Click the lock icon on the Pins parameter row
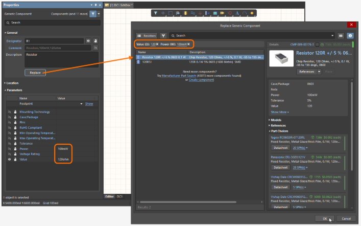Screen dimensions: 361x226 [x=15, y=122]
